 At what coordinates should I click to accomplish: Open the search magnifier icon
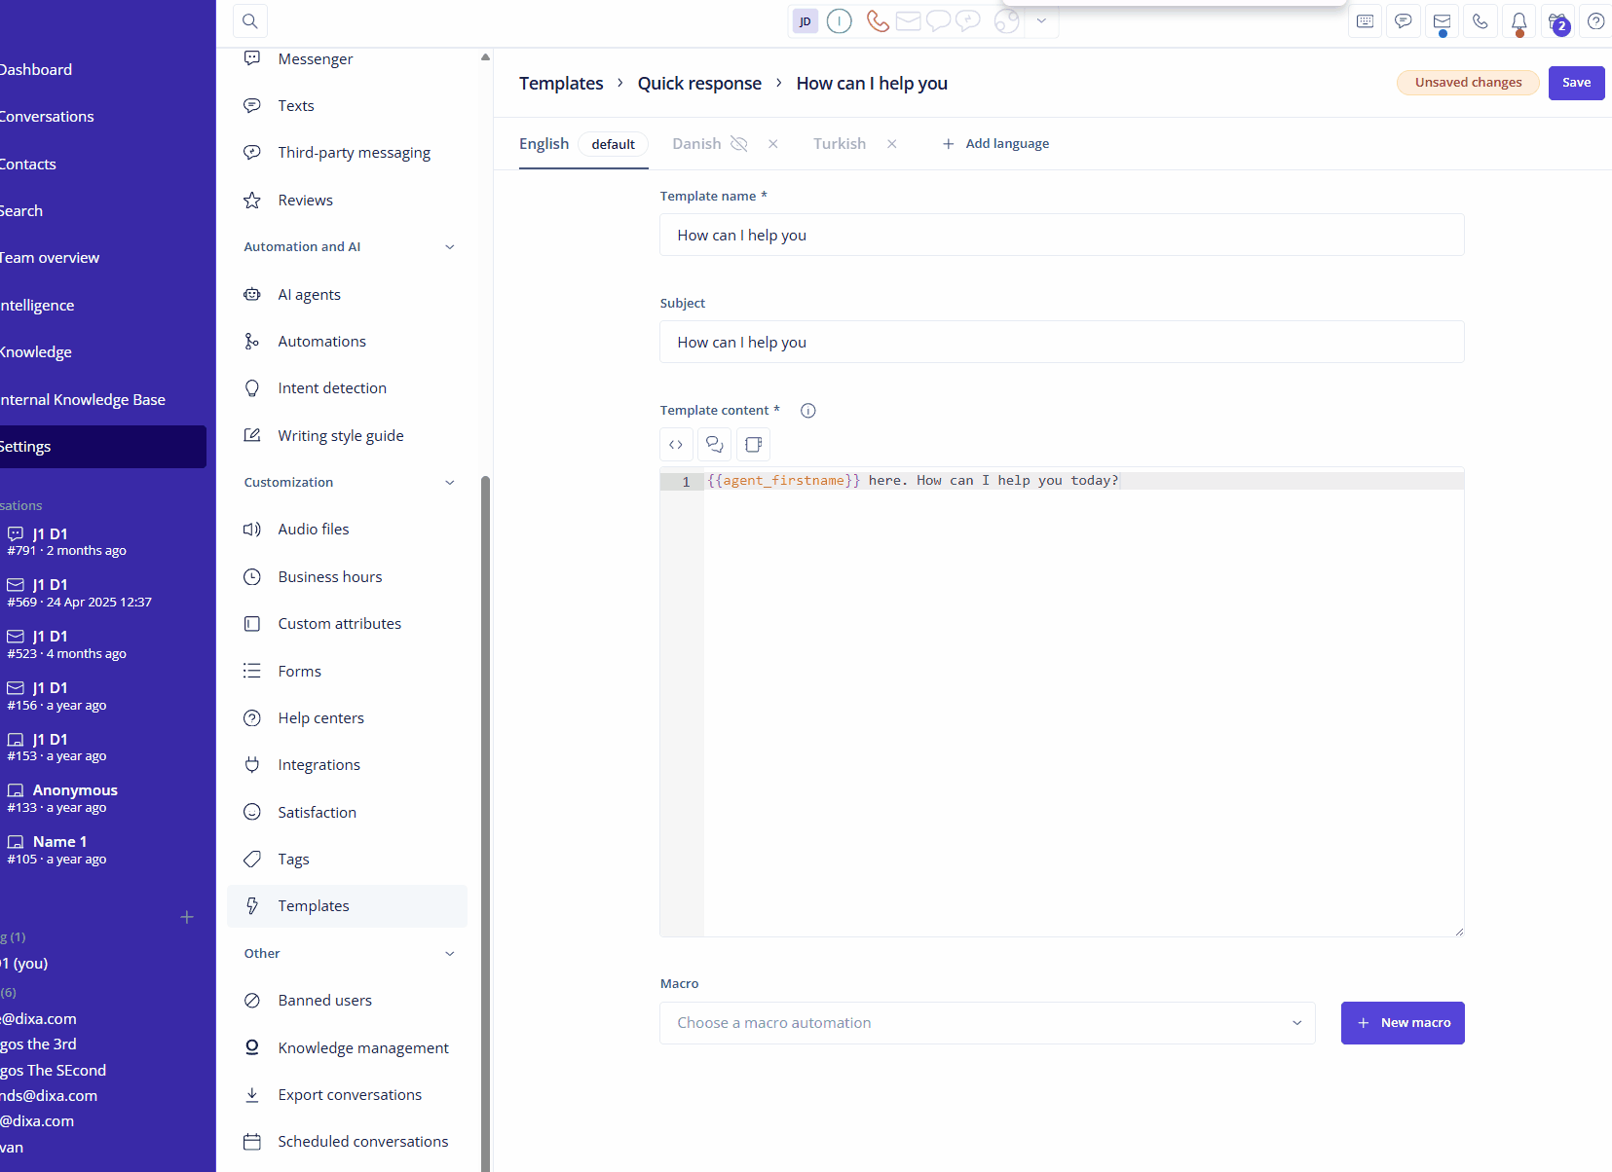(250, 21)
